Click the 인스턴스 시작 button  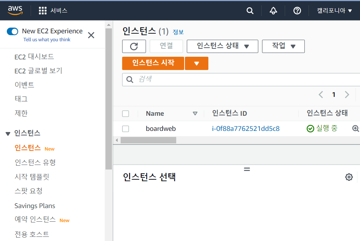[x=153, y=63]
